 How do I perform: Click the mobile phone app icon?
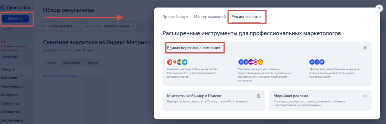click(246, 62)
